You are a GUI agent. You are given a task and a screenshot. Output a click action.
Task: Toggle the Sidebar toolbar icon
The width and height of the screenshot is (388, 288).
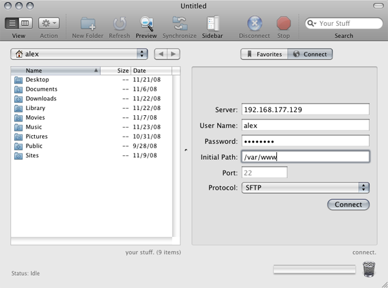(x=213, y=23)
